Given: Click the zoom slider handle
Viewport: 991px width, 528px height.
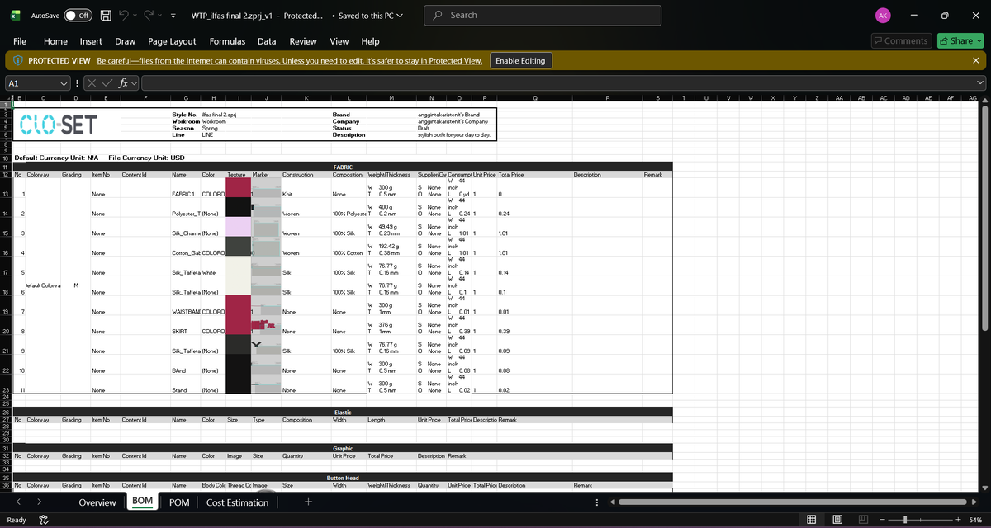Looking at the screenshot, I should point(906,520).
